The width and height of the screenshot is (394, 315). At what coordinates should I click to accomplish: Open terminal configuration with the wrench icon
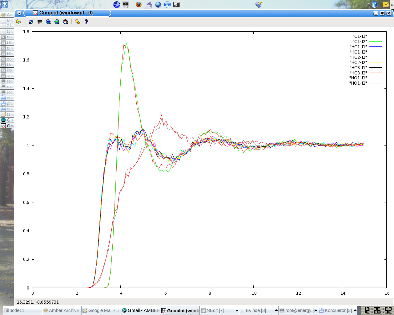[x=78, y=22]
